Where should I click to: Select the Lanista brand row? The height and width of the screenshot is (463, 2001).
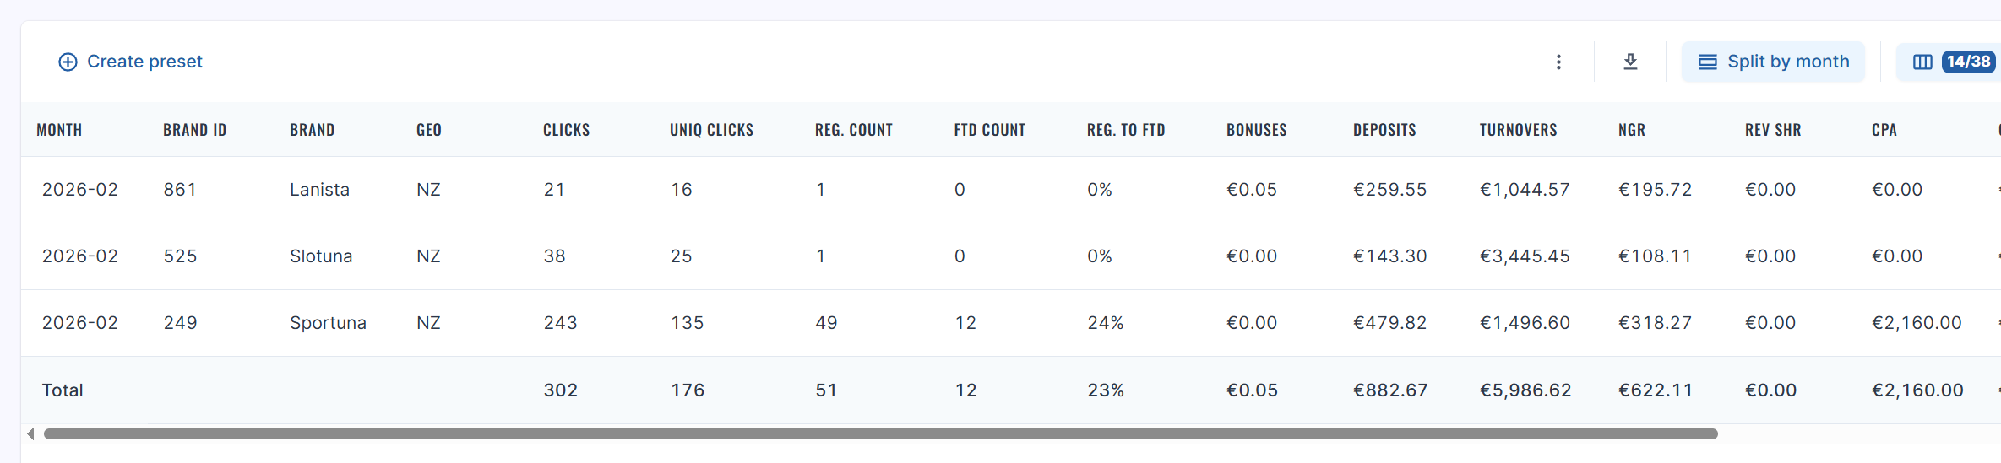[x=319, y=190]
